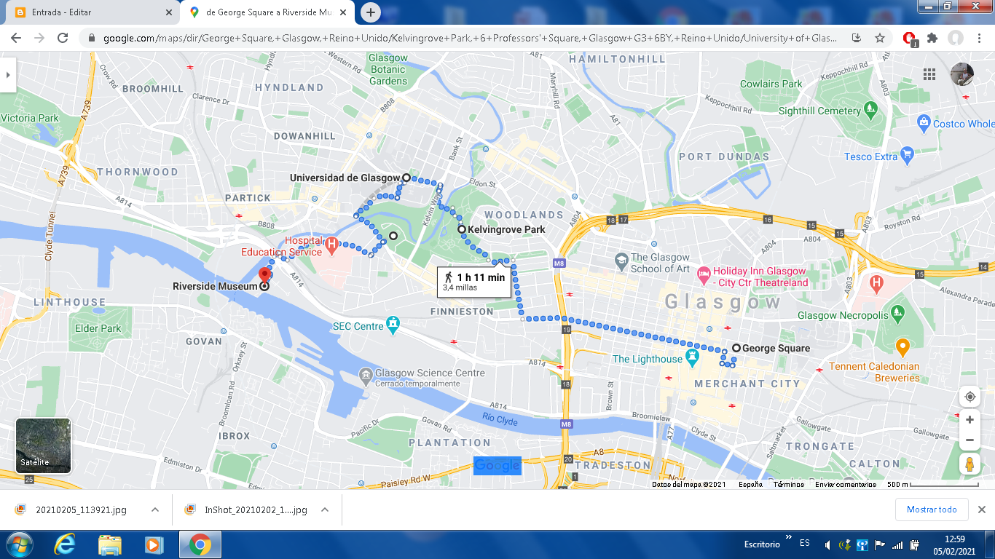Click the ES language indicator in taskbar

pos(805,543)
